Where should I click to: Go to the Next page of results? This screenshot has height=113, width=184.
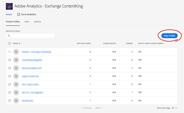pyautogui.click(x=99, y=108)
